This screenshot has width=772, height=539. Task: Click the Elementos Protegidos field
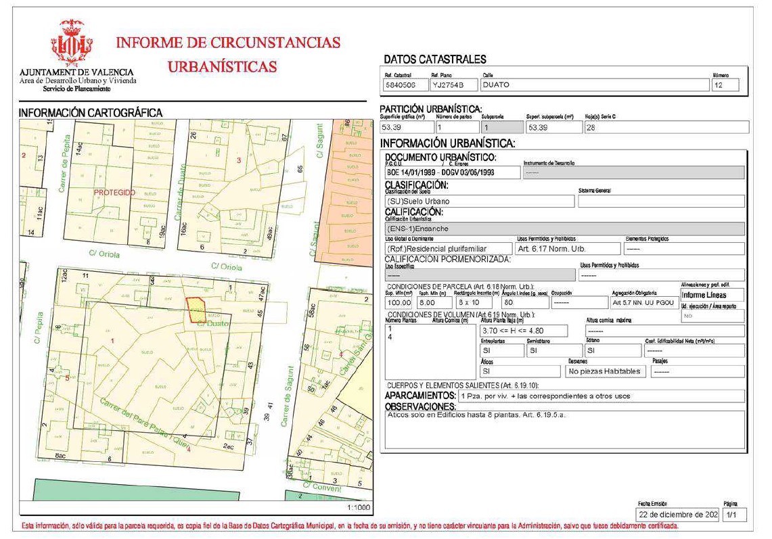(684, 249)
